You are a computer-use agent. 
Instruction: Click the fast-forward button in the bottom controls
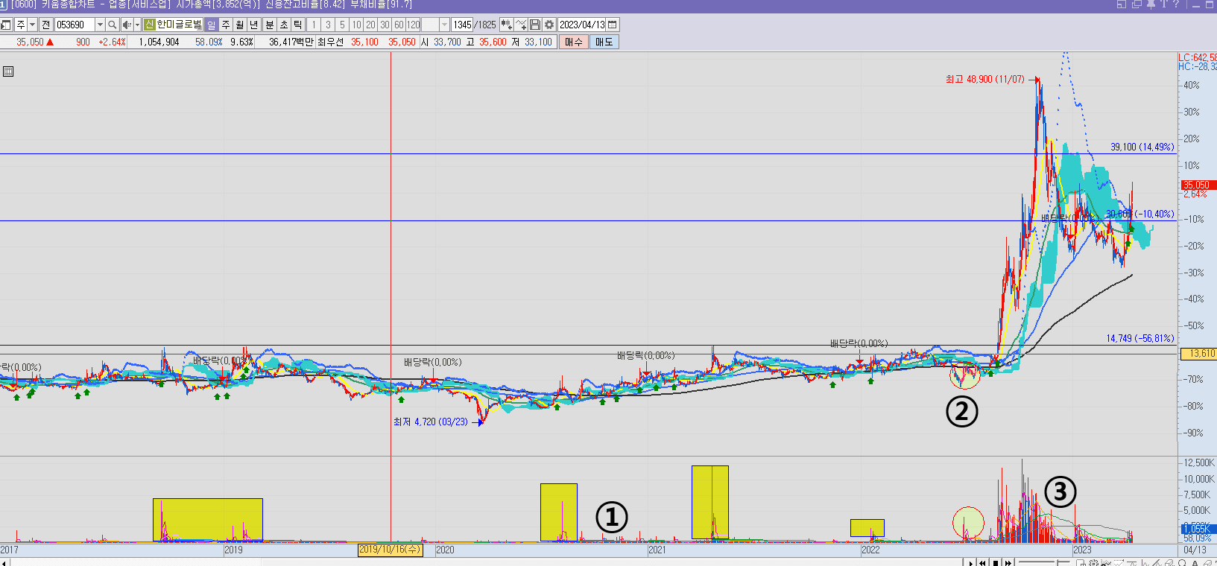[1008, 562]
